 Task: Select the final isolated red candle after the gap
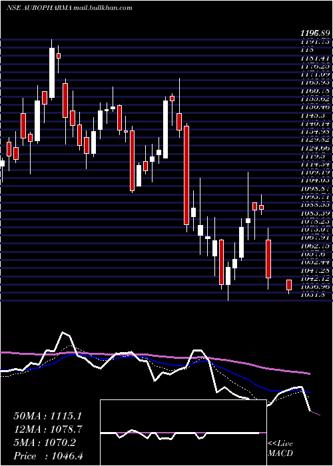point(288,285)
